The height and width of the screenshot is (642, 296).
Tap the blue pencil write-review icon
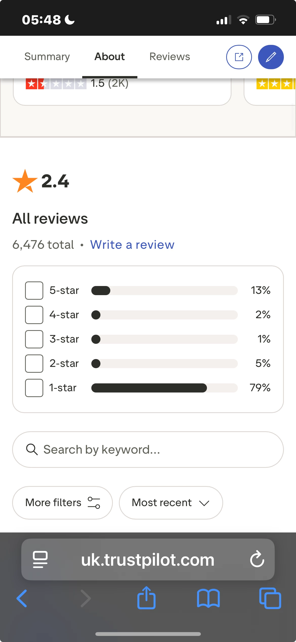[271, 57]
